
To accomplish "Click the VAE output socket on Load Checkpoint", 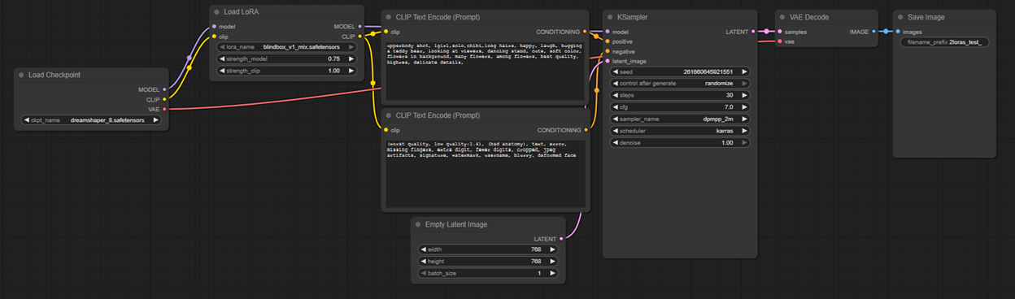I will click(x=164, y=108).
